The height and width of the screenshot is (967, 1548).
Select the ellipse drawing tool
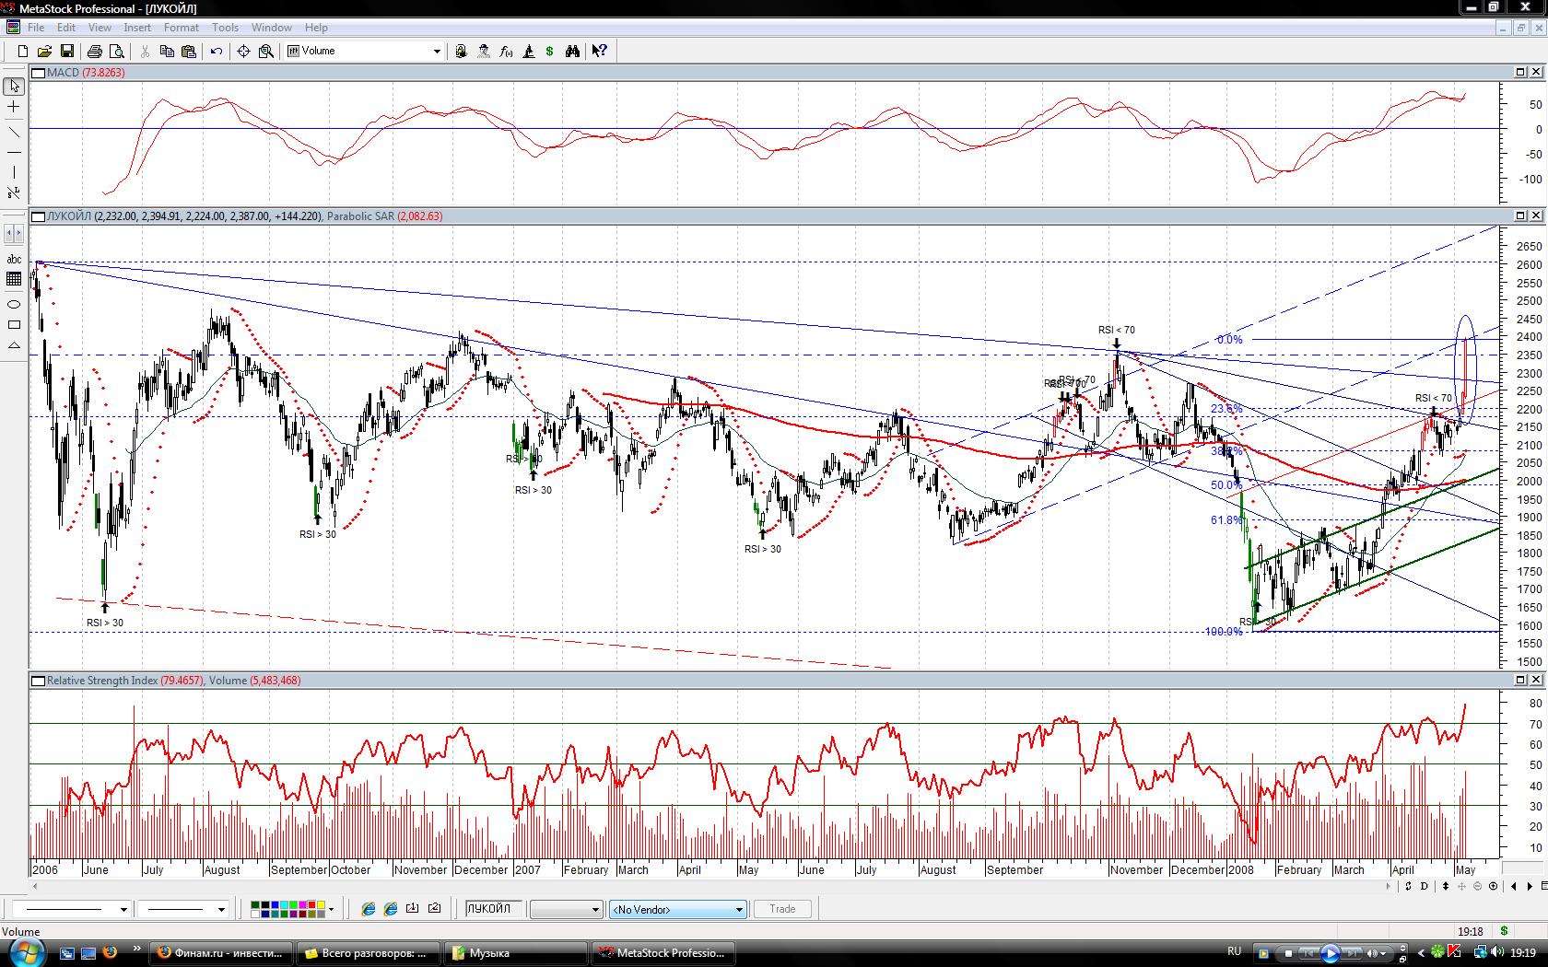14,304
